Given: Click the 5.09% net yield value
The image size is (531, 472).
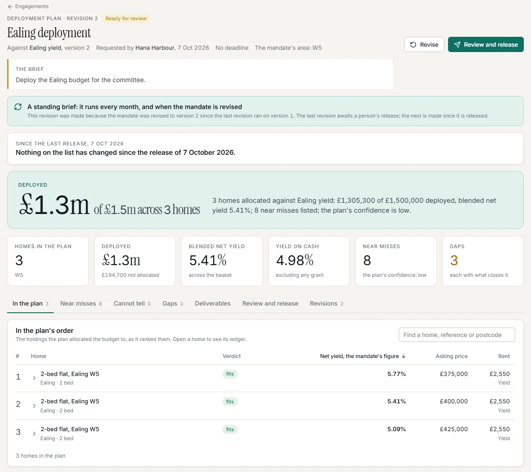Looking at the screenshot, I should [396, 429].
